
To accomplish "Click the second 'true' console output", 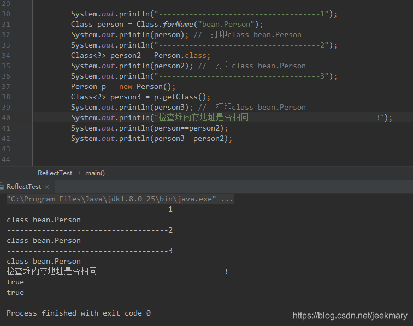I will 15,293.
